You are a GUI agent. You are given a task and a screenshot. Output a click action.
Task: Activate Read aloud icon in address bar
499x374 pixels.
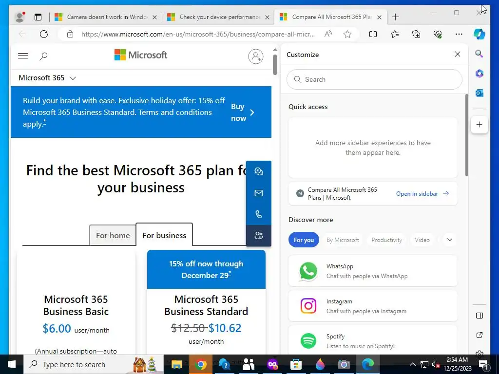(328, 34)
